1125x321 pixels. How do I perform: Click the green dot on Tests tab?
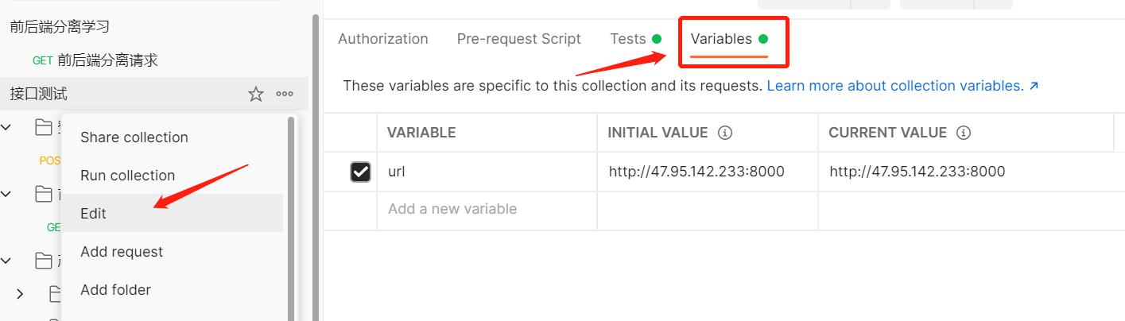pyautogui.click(x=657, y=39)
